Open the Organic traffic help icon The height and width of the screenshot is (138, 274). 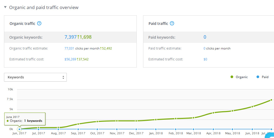pos(39,23)
